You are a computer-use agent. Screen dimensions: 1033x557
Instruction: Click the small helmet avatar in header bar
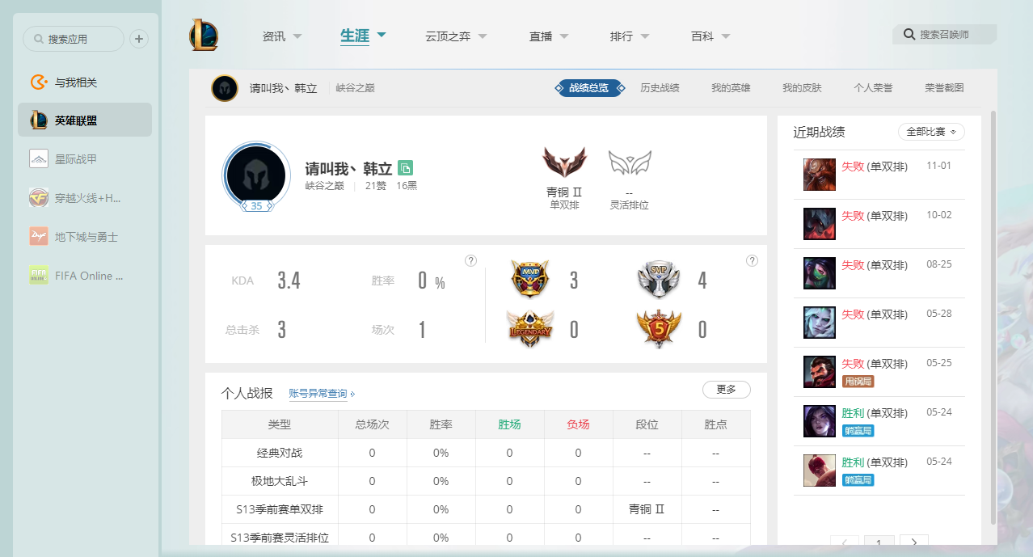tap(225, 88)
